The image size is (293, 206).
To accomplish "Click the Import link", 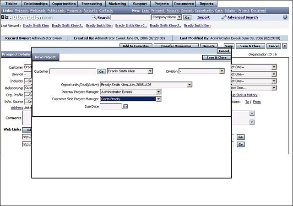I will (x=203, y=17).
